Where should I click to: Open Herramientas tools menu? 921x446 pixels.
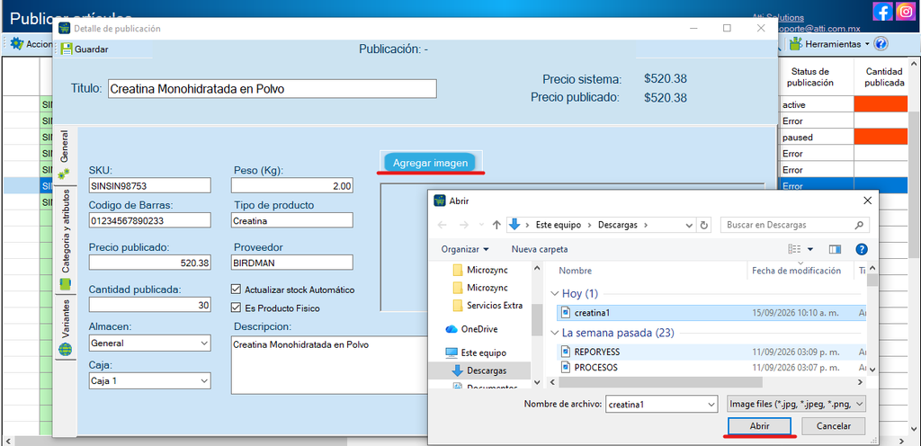[x=828, y=44]
